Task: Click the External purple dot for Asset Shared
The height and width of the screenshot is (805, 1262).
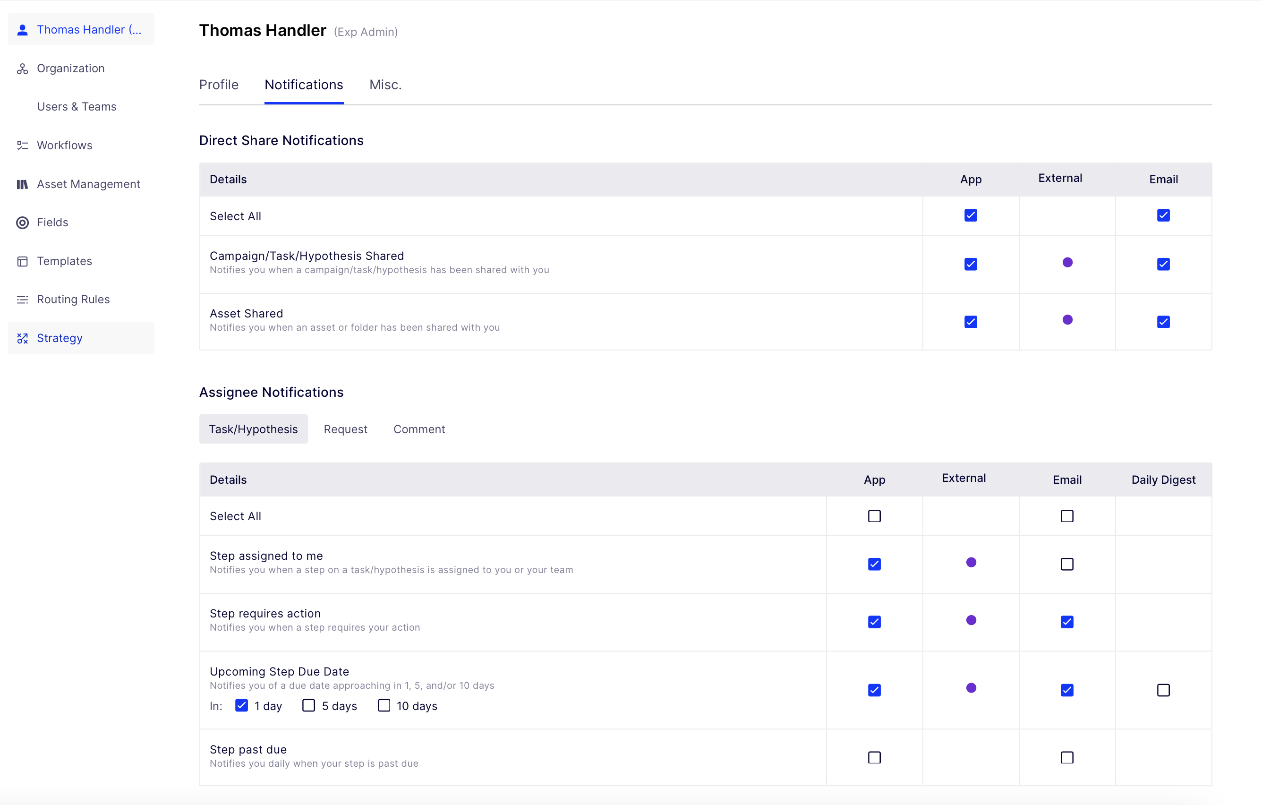Action: pyautogui.click(x=1067, y=320)
